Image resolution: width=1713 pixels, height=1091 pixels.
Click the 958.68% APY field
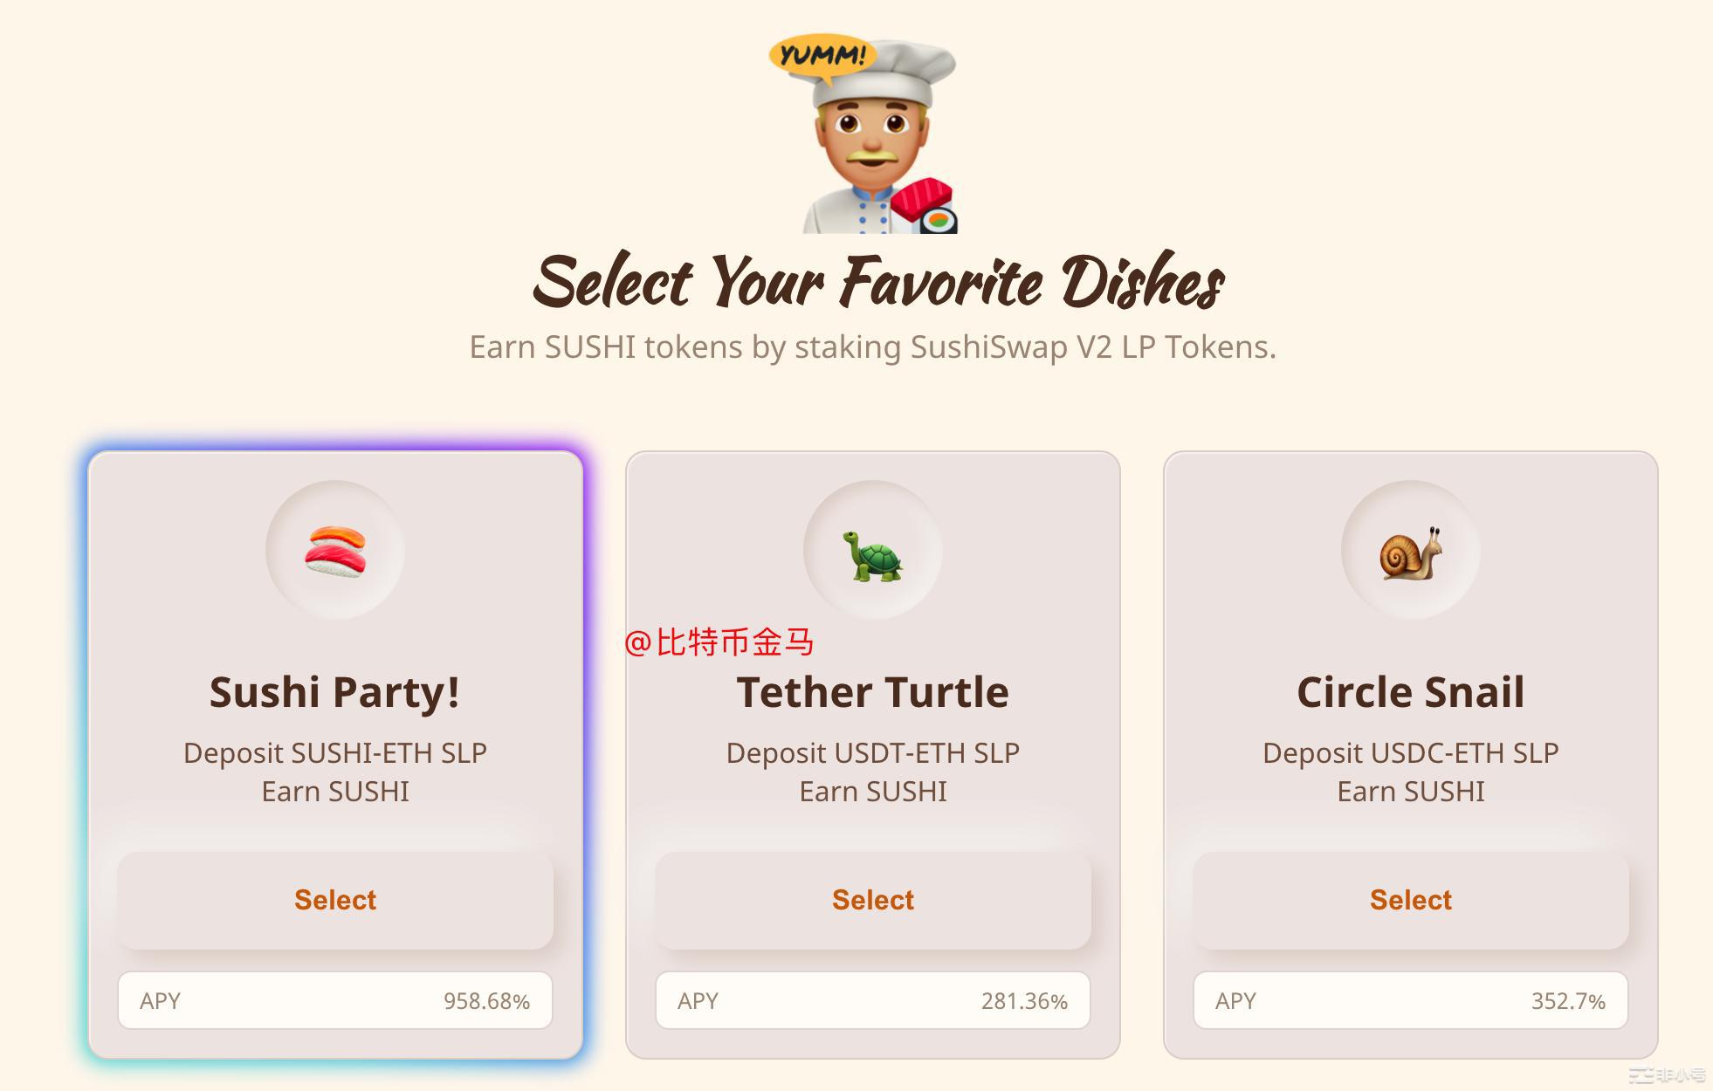click(335, 1000)
